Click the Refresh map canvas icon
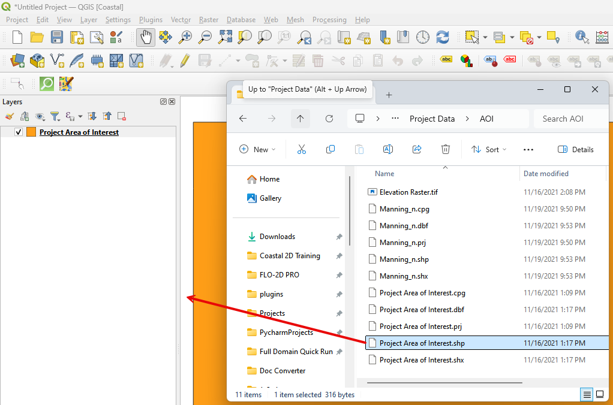613x405 pixels. coord(443,37)
